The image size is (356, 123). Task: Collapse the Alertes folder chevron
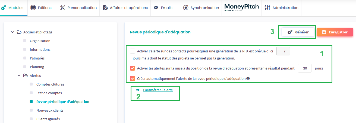click(x=19, y=75)
